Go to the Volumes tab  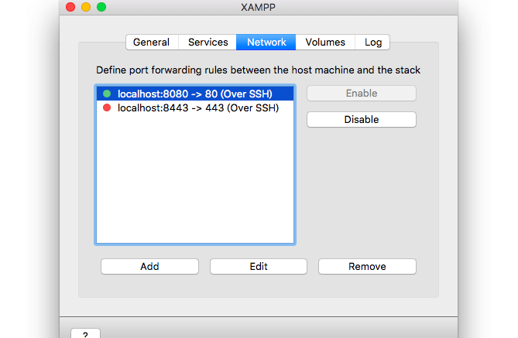click(x=325, y=43)
